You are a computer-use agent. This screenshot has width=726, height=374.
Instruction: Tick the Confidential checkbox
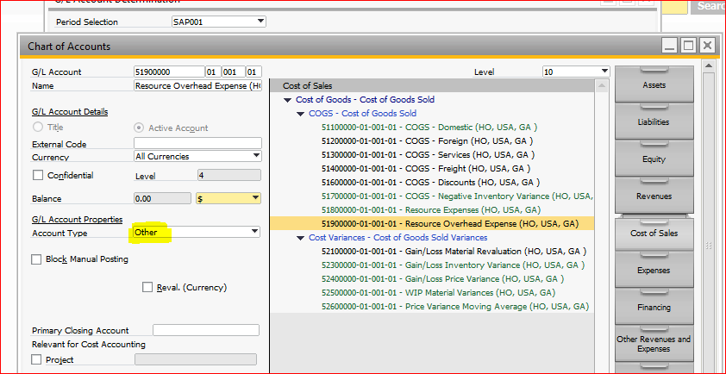point(37,176)
